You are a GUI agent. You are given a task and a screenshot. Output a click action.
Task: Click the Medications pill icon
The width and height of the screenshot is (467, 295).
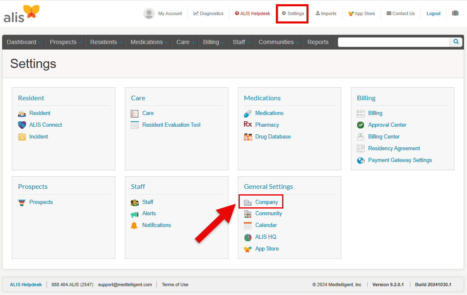[x=247, y=114]
